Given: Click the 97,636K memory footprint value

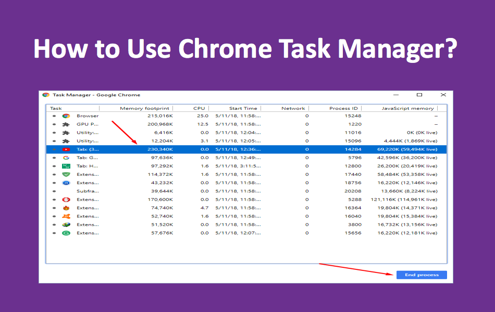Looking at the screenshot, I should (162, 158).
